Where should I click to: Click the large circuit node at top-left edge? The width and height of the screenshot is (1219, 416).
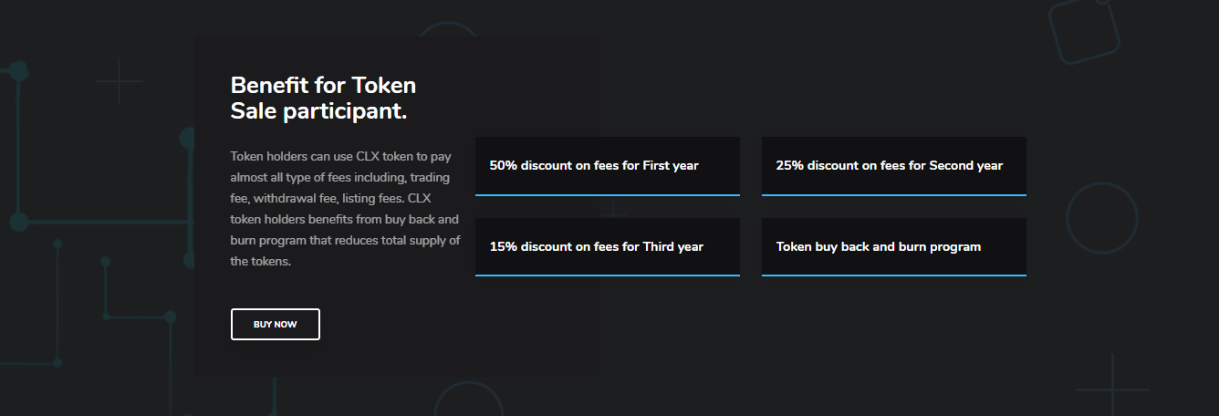18,70
